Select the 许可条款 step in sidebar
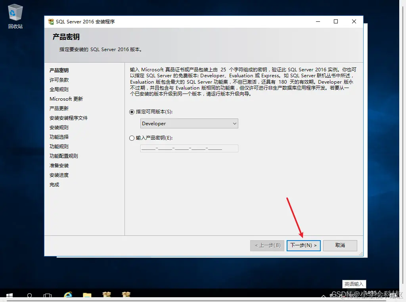The width and height of the screenshot is (406, 302). tap(59, 80)
